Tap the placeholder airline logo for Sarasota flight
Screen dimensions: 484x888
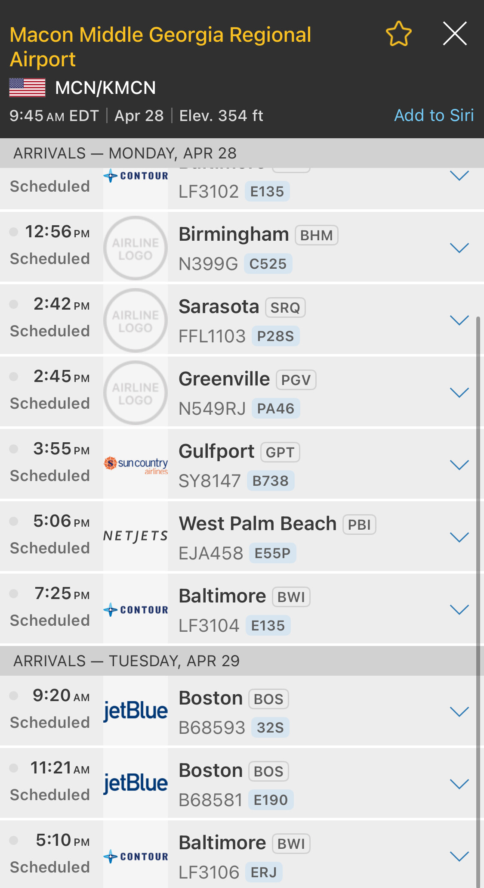coord(136,320)
